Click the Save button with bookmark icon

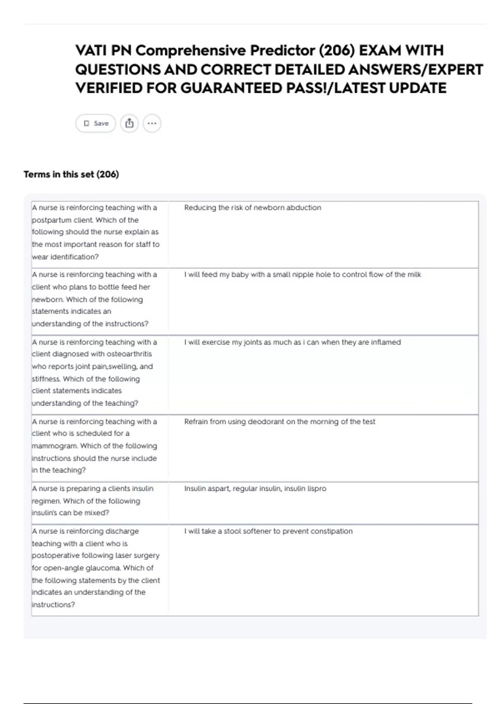95,123
